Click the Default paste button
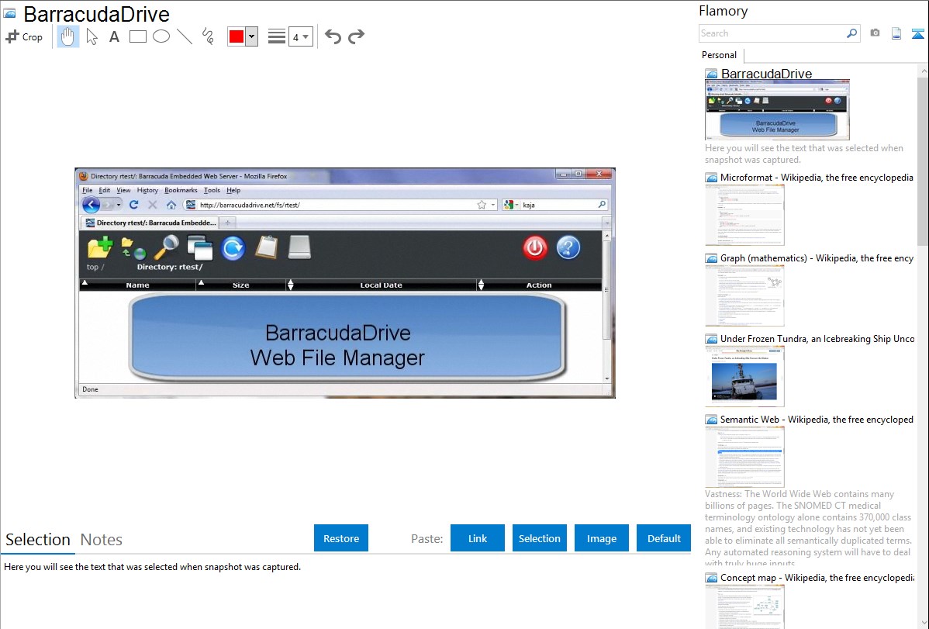The width and height of the screenshot is (929, 629). (664, 538)
